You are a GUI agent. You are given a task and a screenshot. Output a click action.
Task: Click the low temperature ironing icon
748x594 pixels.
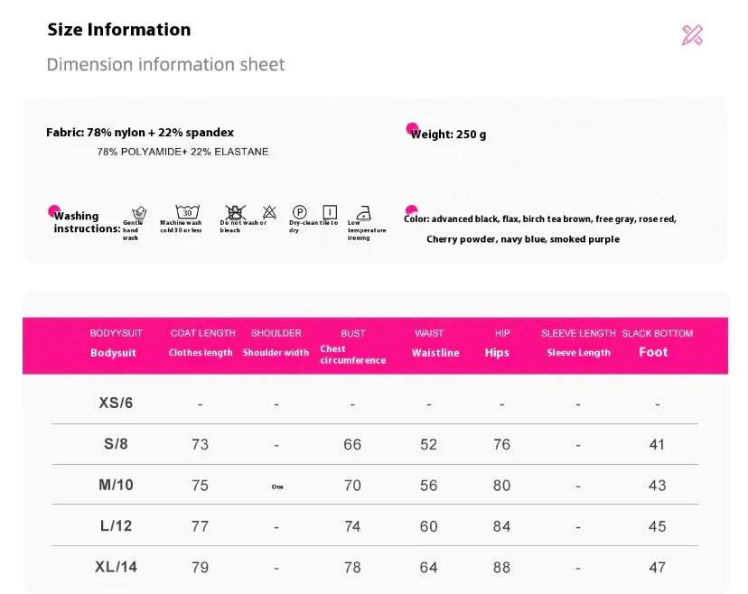pos(363,213)
